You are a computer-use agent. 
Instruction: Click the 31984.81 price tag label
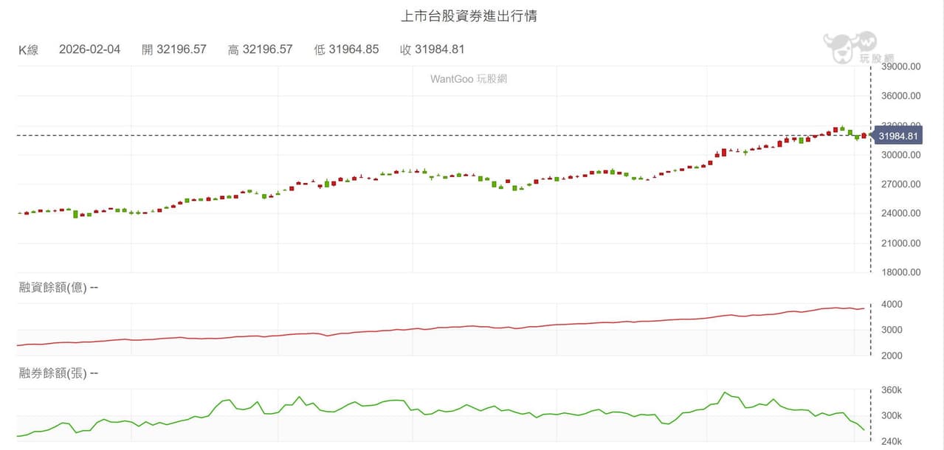[x=898, y=136]
